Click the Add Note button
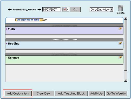The image size is (131, 99). pyautogui.click(x=96, y=94)
